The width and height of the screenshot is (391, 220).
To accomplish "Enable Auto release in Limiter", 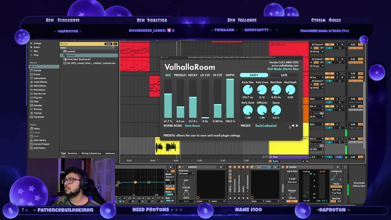I will [x=292, y=201].
